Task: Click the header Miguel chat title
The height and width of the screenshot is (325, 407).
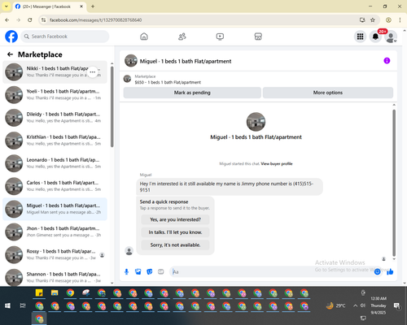Action: (186, 61)
